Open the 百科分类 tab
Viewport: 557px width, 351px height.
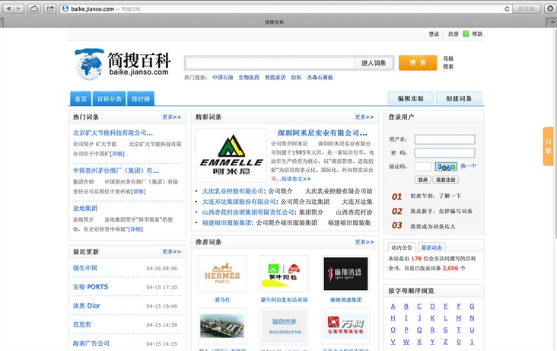[110, 98]
